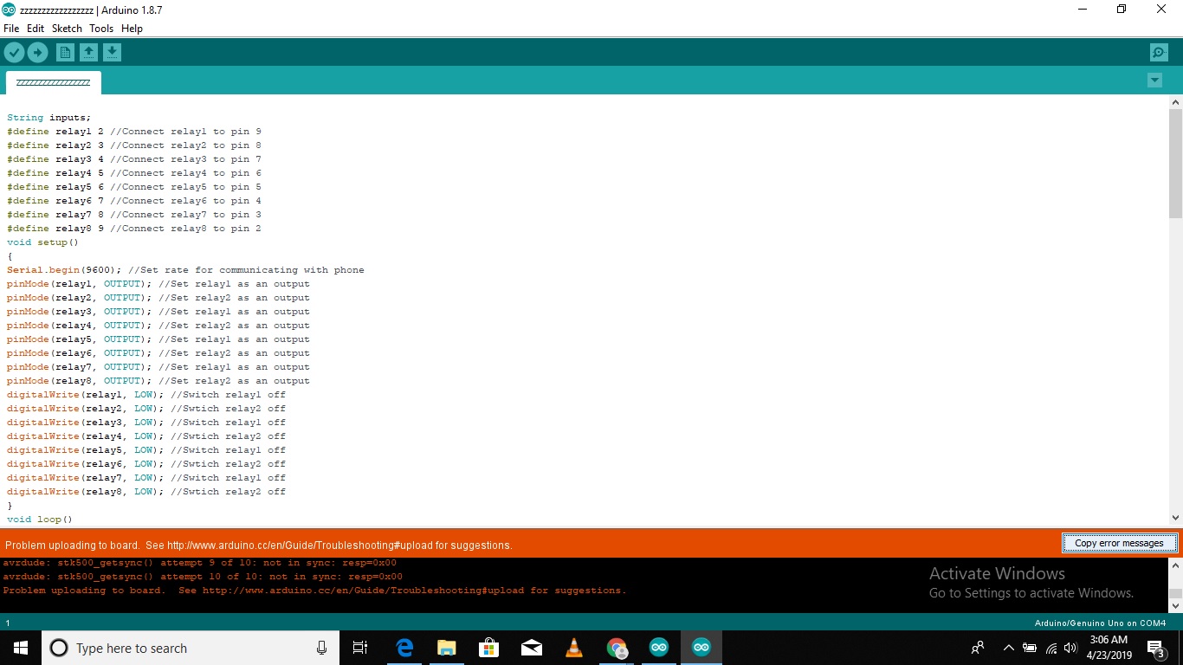Click the Verify sketch checkmark icon
Screen dimensions: 1183x665
14,53
